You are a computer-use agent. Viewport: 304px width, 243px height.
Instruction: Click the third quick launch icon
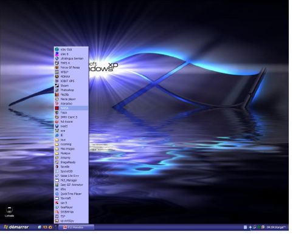point(50,227)
